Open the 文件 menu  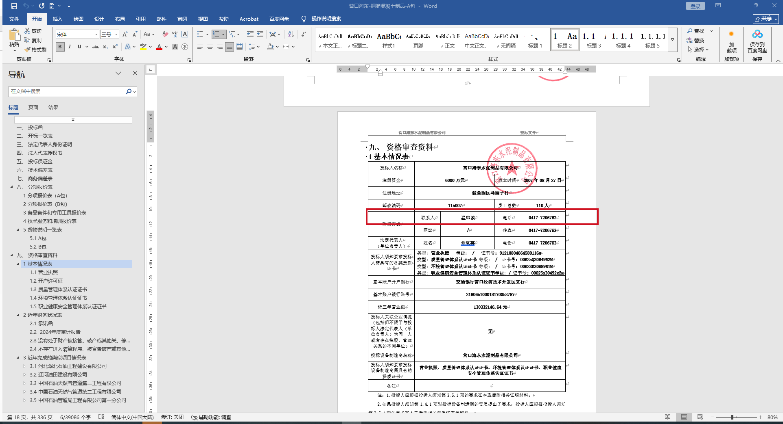point(14,19)
